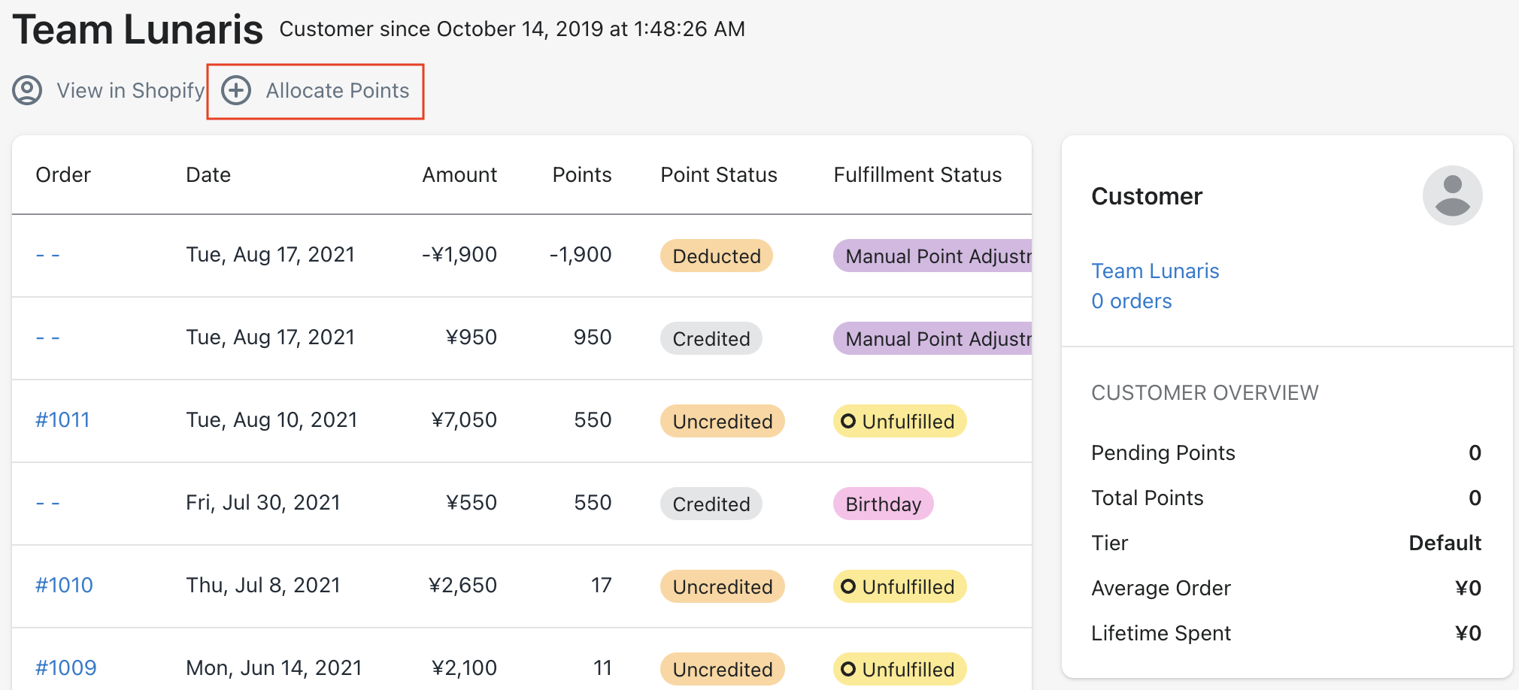Click the View in Shopify person icon
The width and height of the screenshot is (1519, 690).
[x=27, y=91]
